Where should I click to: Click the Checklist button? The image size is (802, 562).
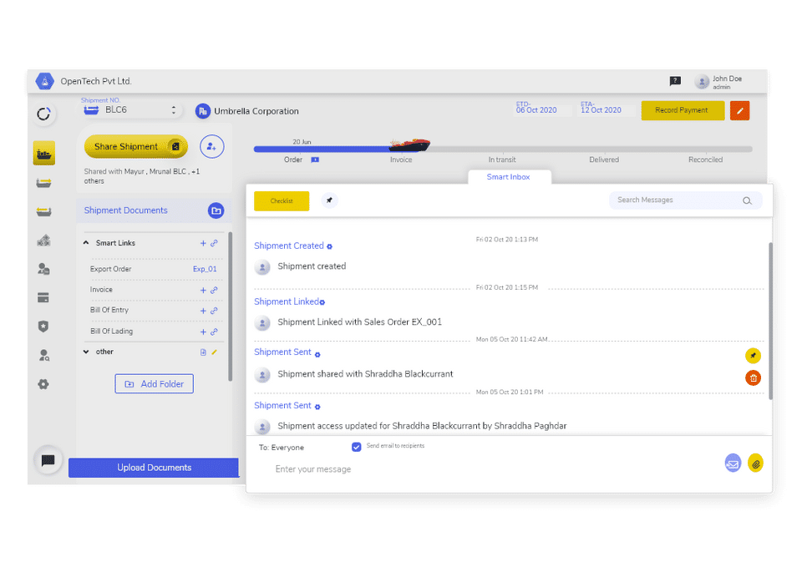click(x=282, y=201)
